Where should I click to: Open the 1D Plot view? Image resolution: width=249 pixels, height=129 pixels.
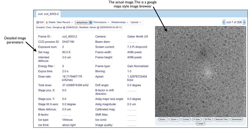pyautogui.click(x=208, y=119)
